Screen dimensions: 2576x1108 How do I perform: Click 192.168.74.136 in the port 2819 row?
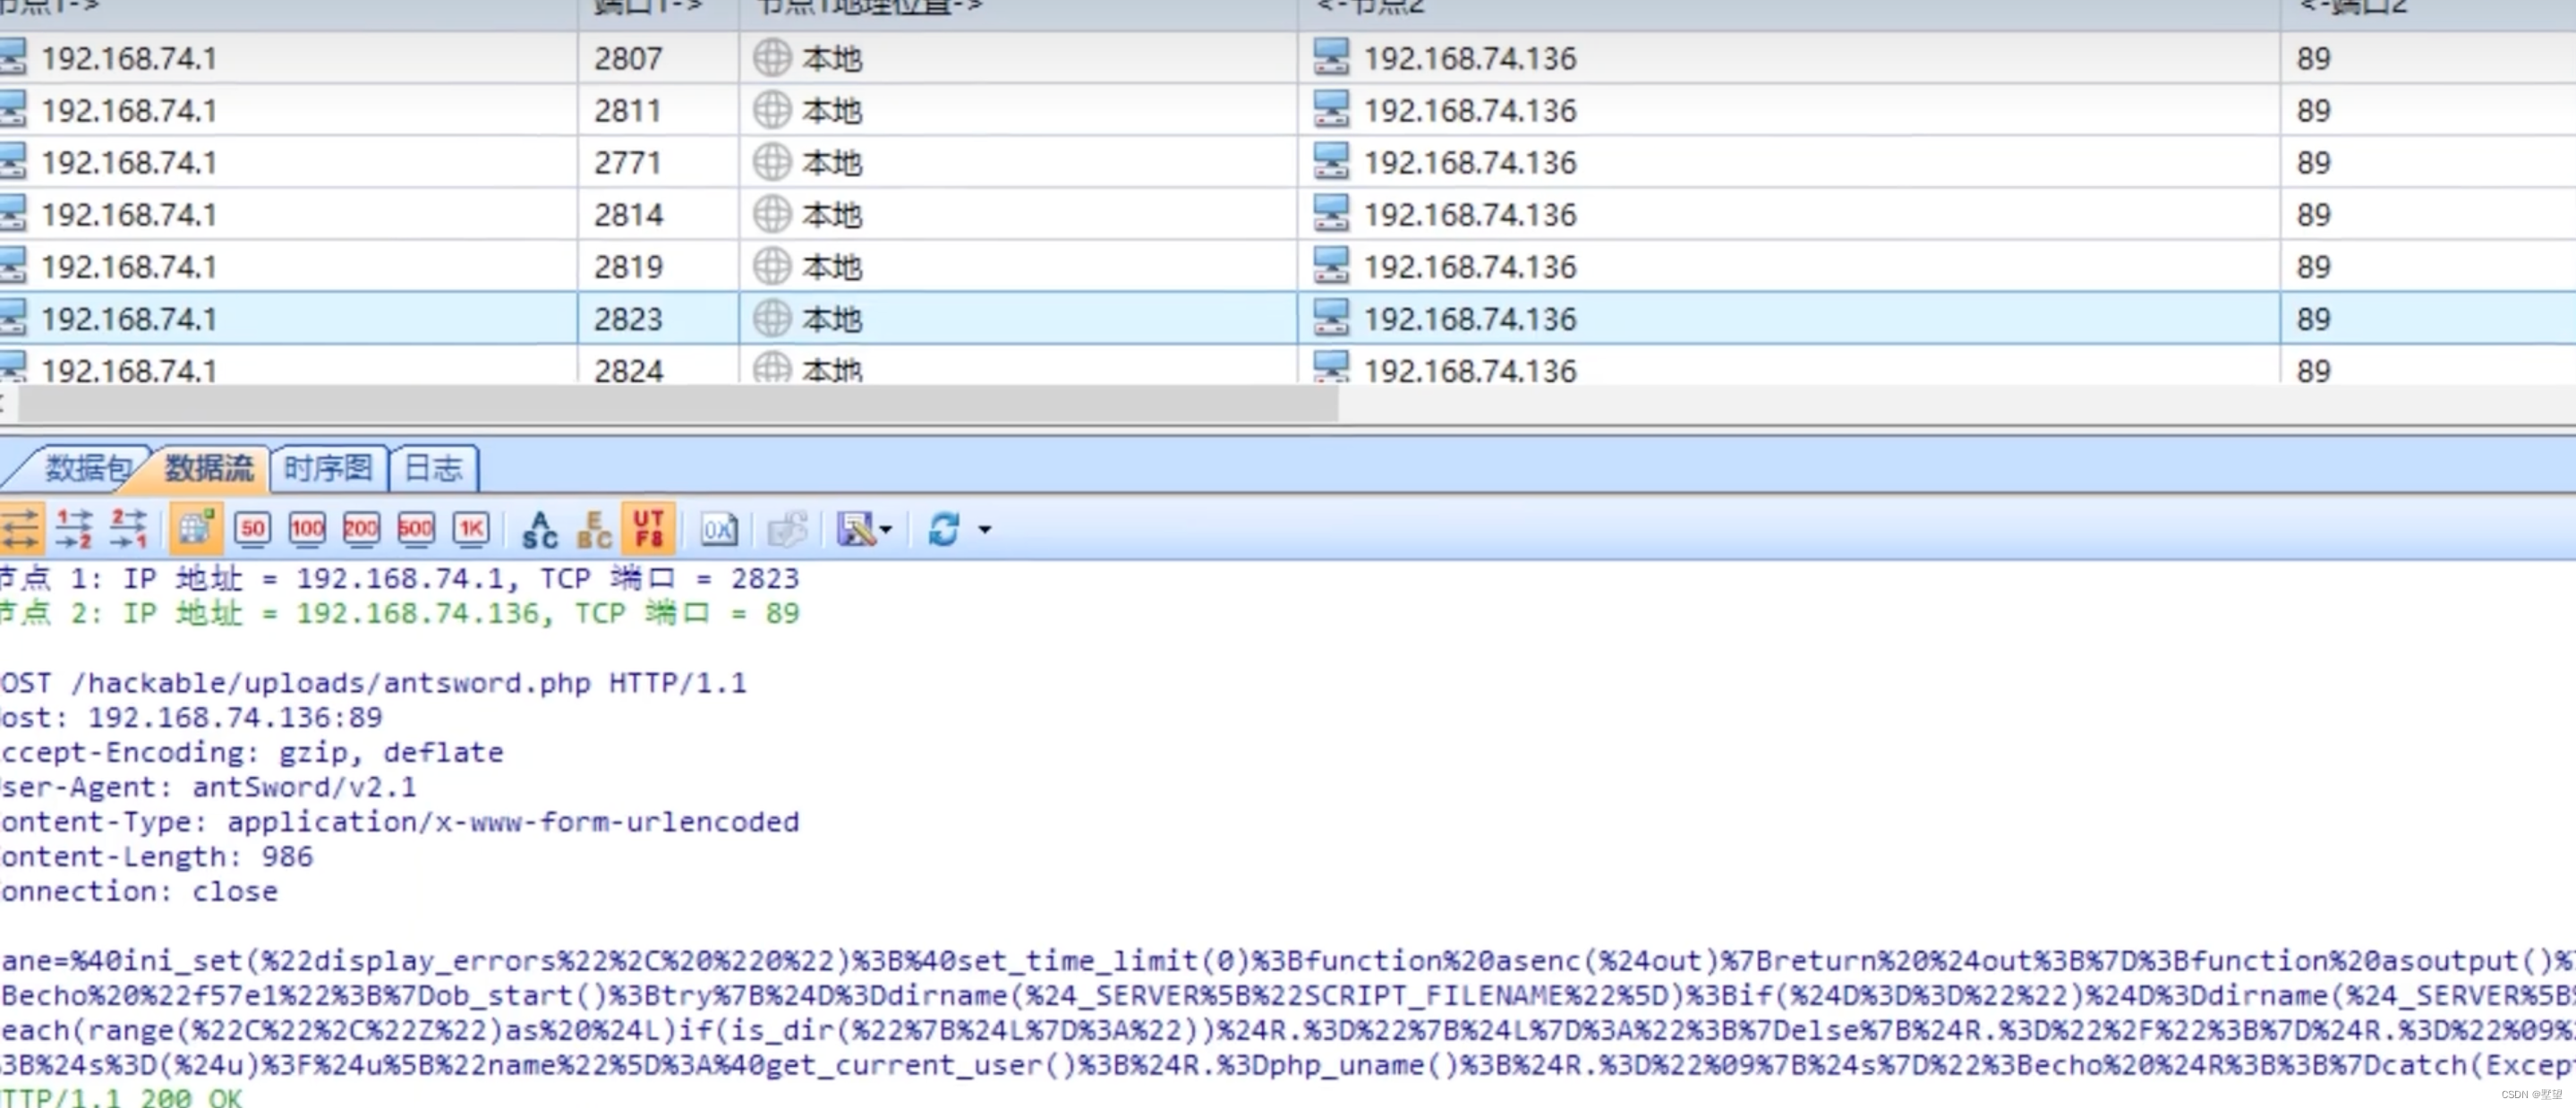(1470, 267)
